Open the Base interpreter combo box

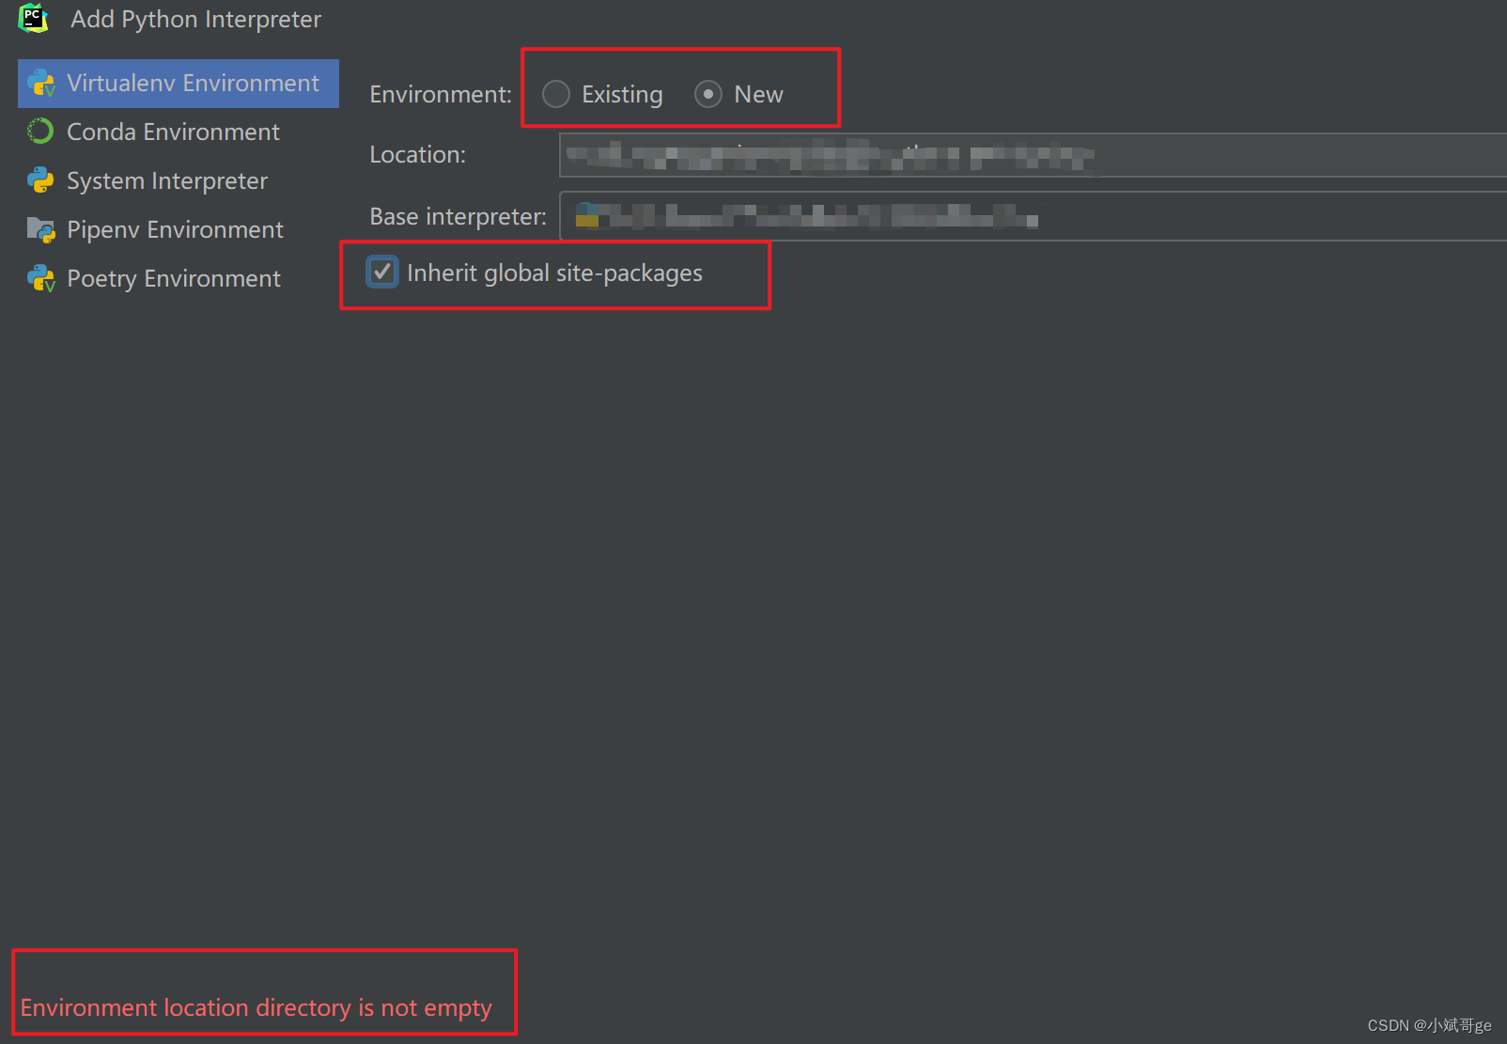tap(1033, 216)
